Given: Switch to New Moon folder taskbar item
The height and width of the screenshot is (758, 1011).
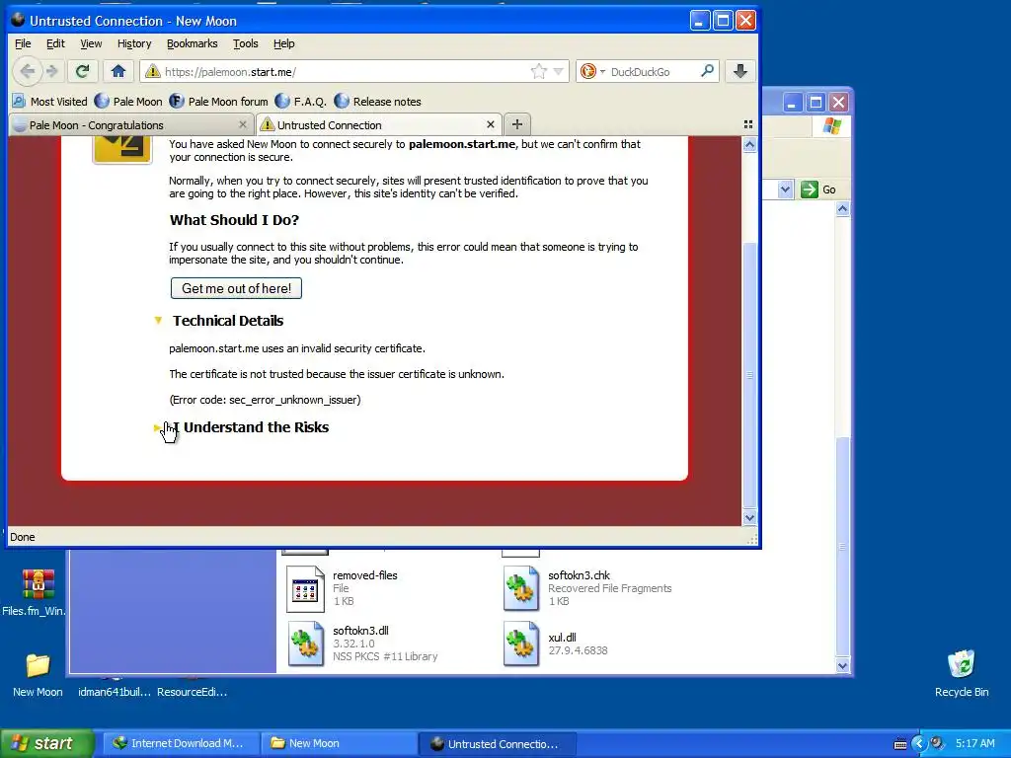Looking at the screenshot, I should pyautogui.click(x=338, y=743).
